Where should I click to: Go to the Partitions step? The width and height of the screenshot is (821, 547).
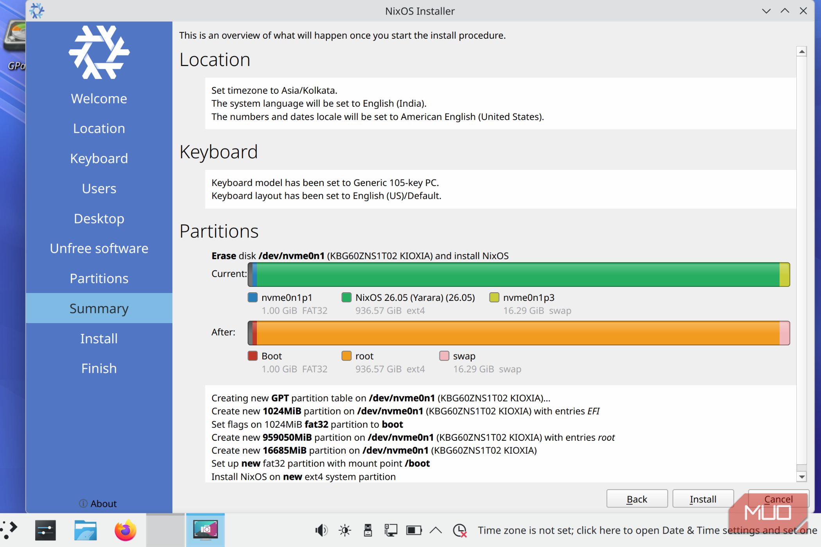click(99, 278)
